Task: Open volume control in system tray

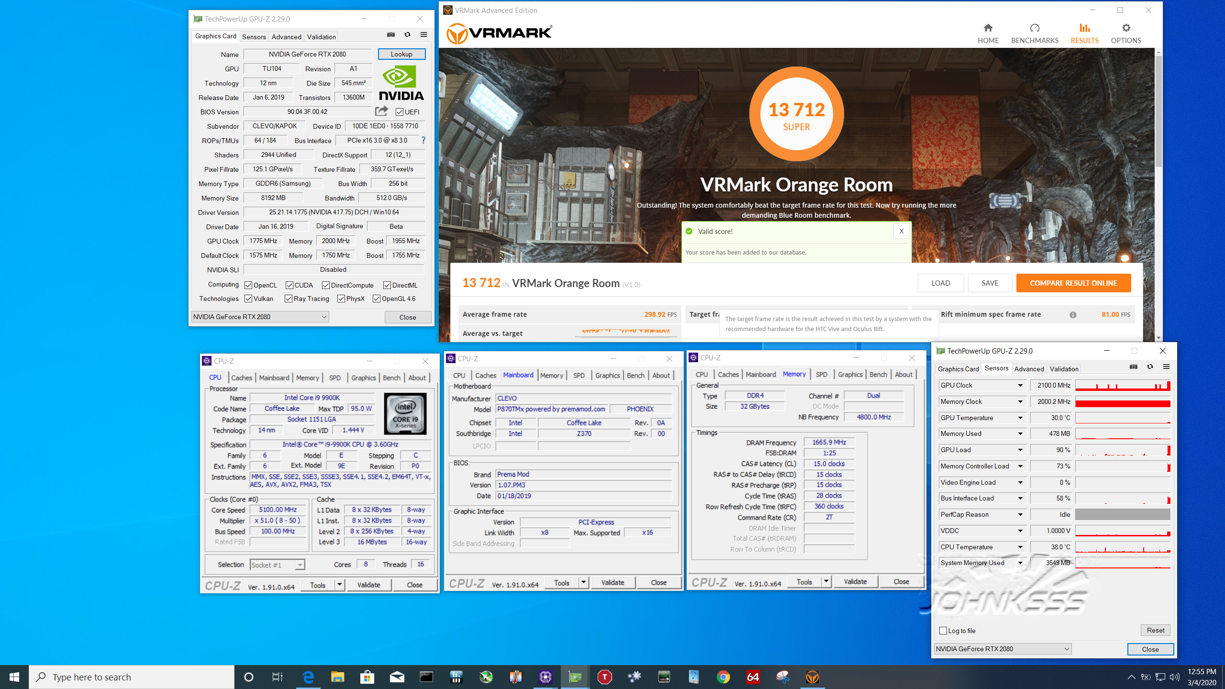Action: [1175, 677]
